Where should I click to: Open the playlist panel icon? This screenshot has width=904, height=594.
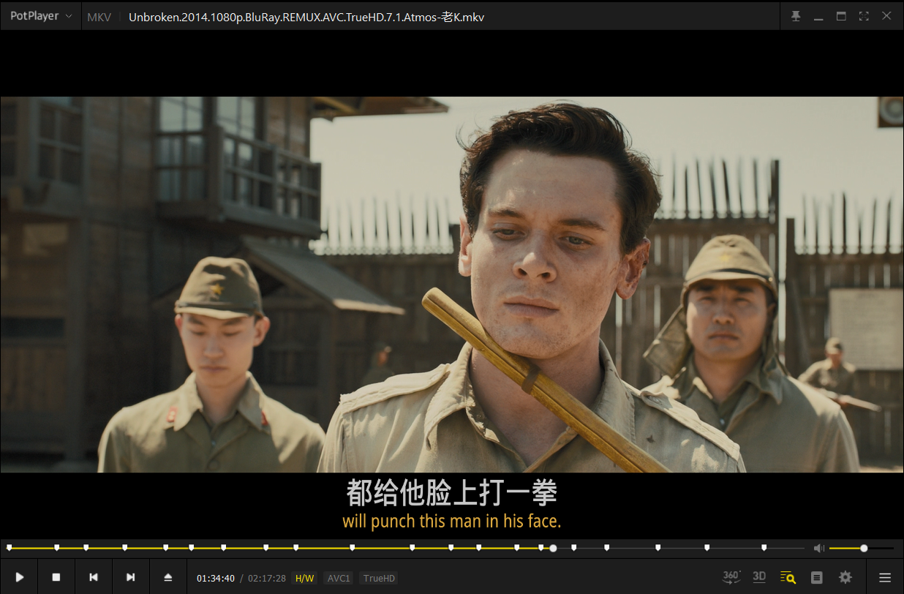coord(817,577)
